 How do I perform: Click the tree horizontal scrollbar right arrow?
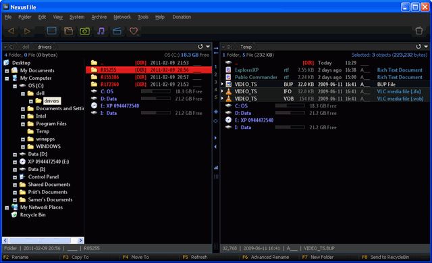coord(80,241)
